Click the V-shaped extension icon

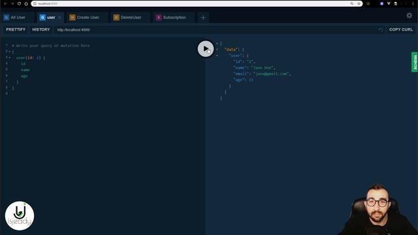[389, 3]
